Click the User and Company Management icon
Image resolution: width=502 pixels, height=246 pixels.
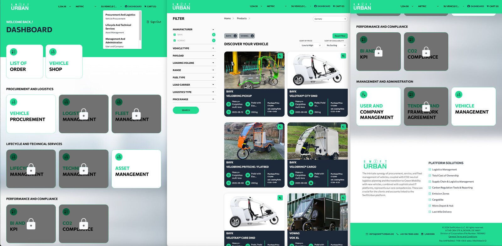coord(364,94)
